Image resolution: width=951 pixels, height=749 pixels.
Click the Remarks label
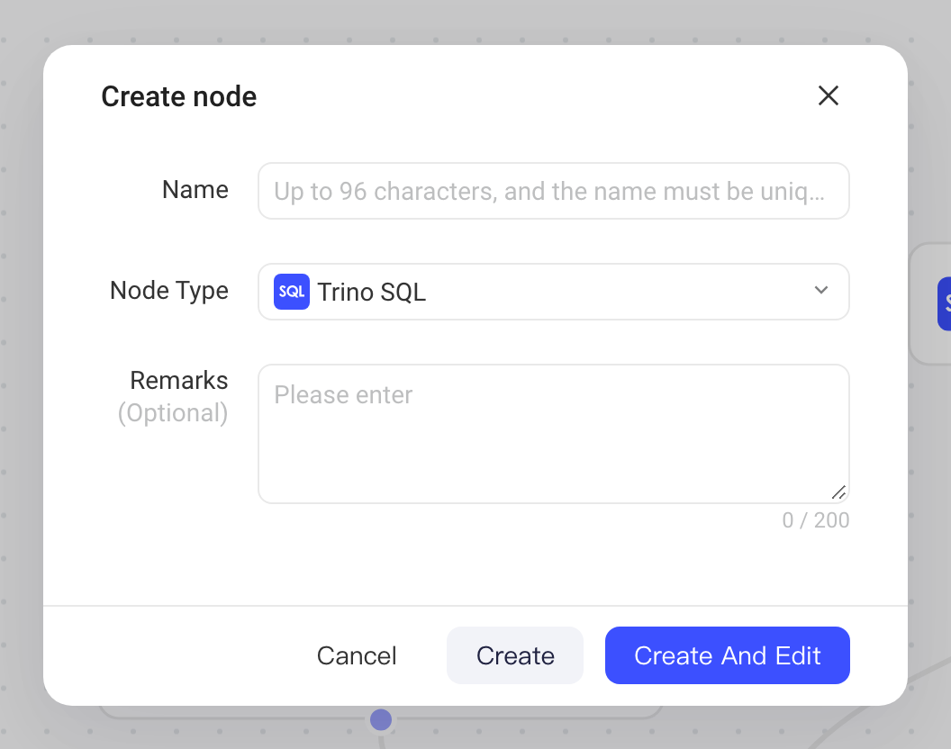179,381
